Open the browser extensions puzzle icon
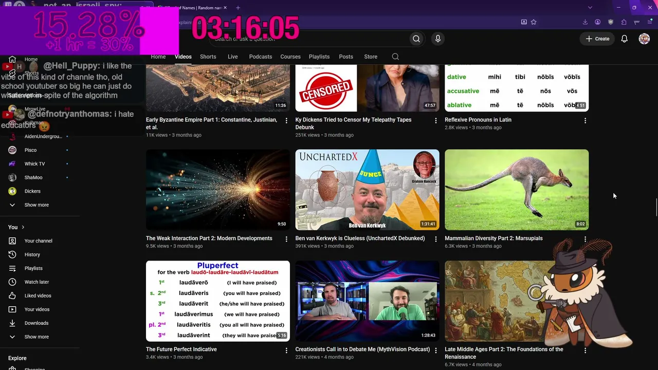 [x=624, y=22]
